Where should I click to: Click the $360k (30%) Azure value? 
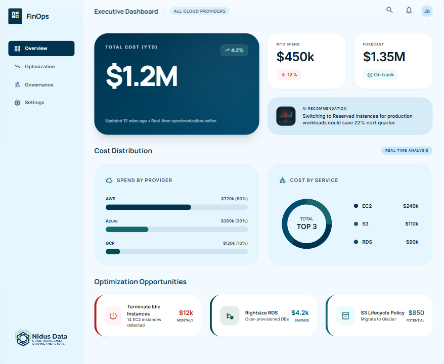click(235, 221)
